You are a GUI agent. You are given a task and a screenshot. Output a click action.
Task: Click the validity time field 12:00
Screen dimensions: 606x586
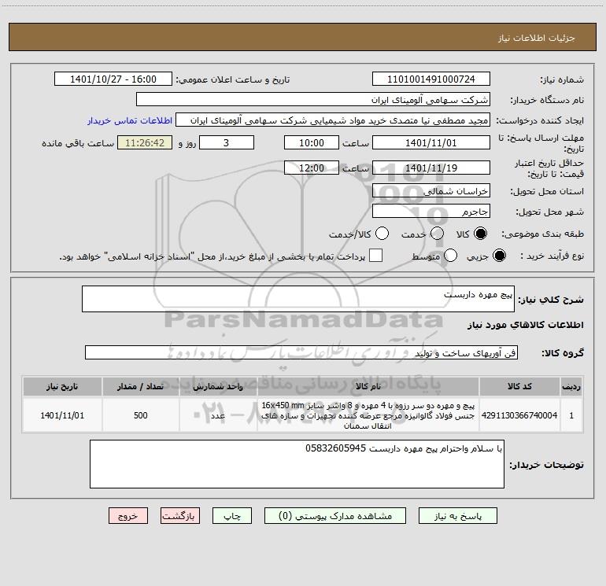312,168
